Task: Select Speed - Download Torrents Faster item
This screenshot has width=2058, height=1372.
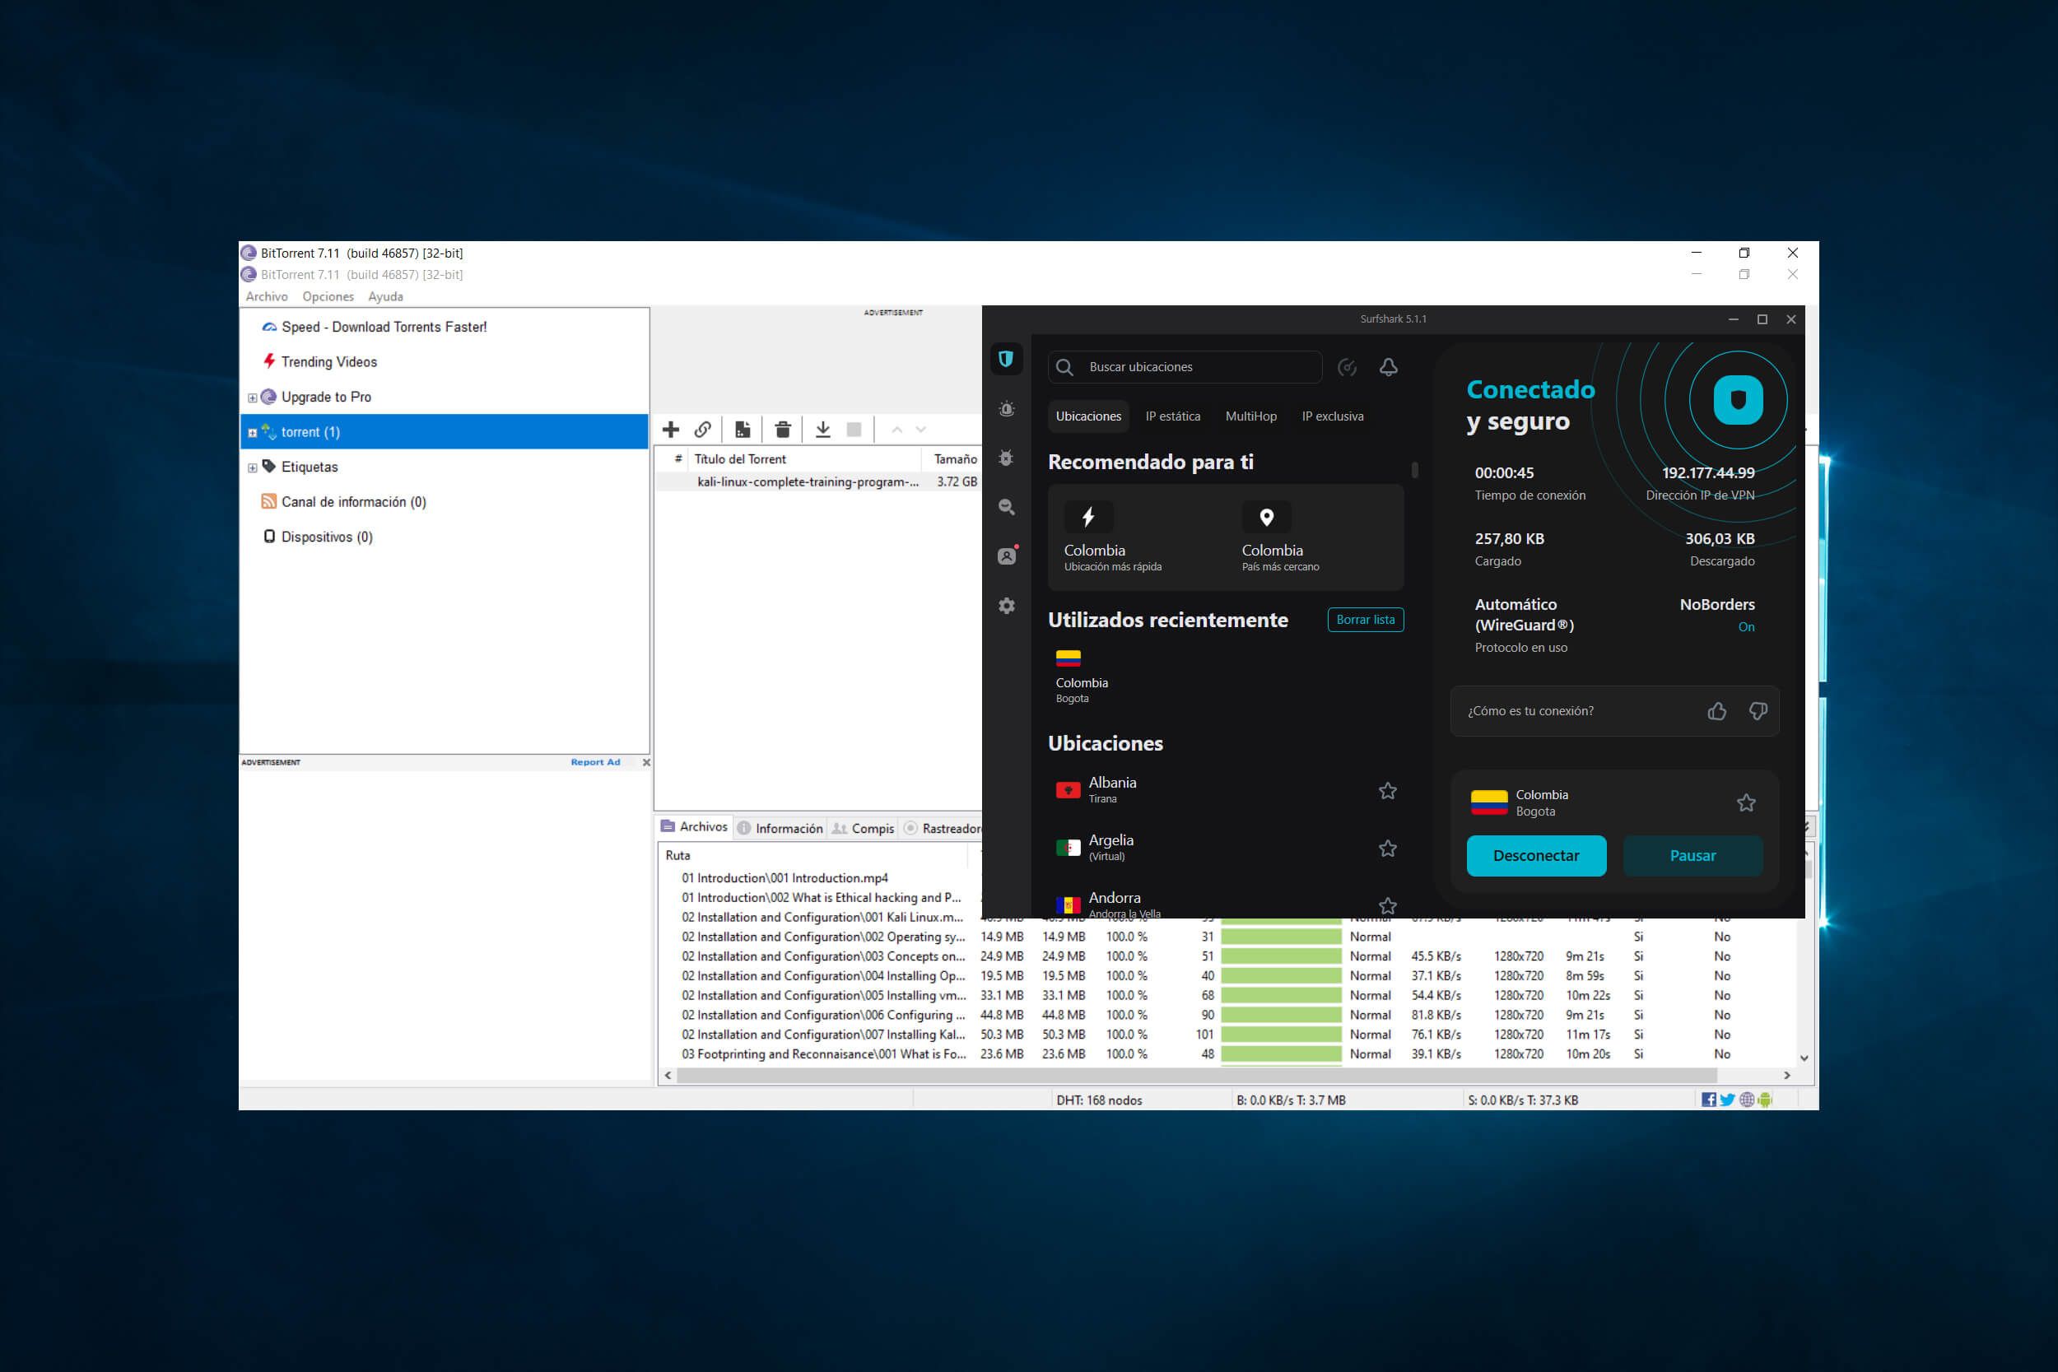Action: click(x=384, y=328)
